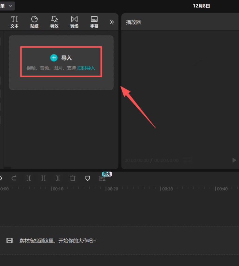Open the 菜单 dropdown in the title bar
239x266 pixels.
point(7,6)
